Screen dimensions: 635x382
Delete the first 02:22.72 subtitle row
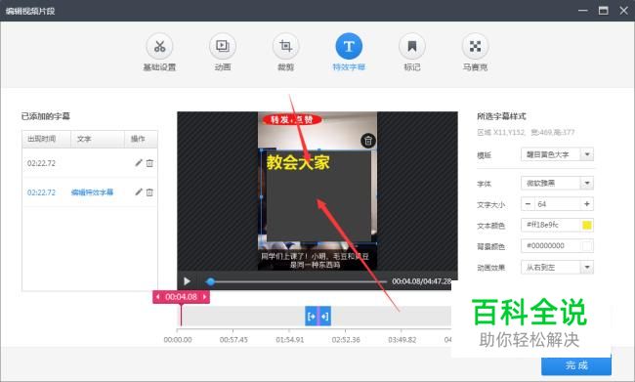pyautogui.click(x=149, y=163)
